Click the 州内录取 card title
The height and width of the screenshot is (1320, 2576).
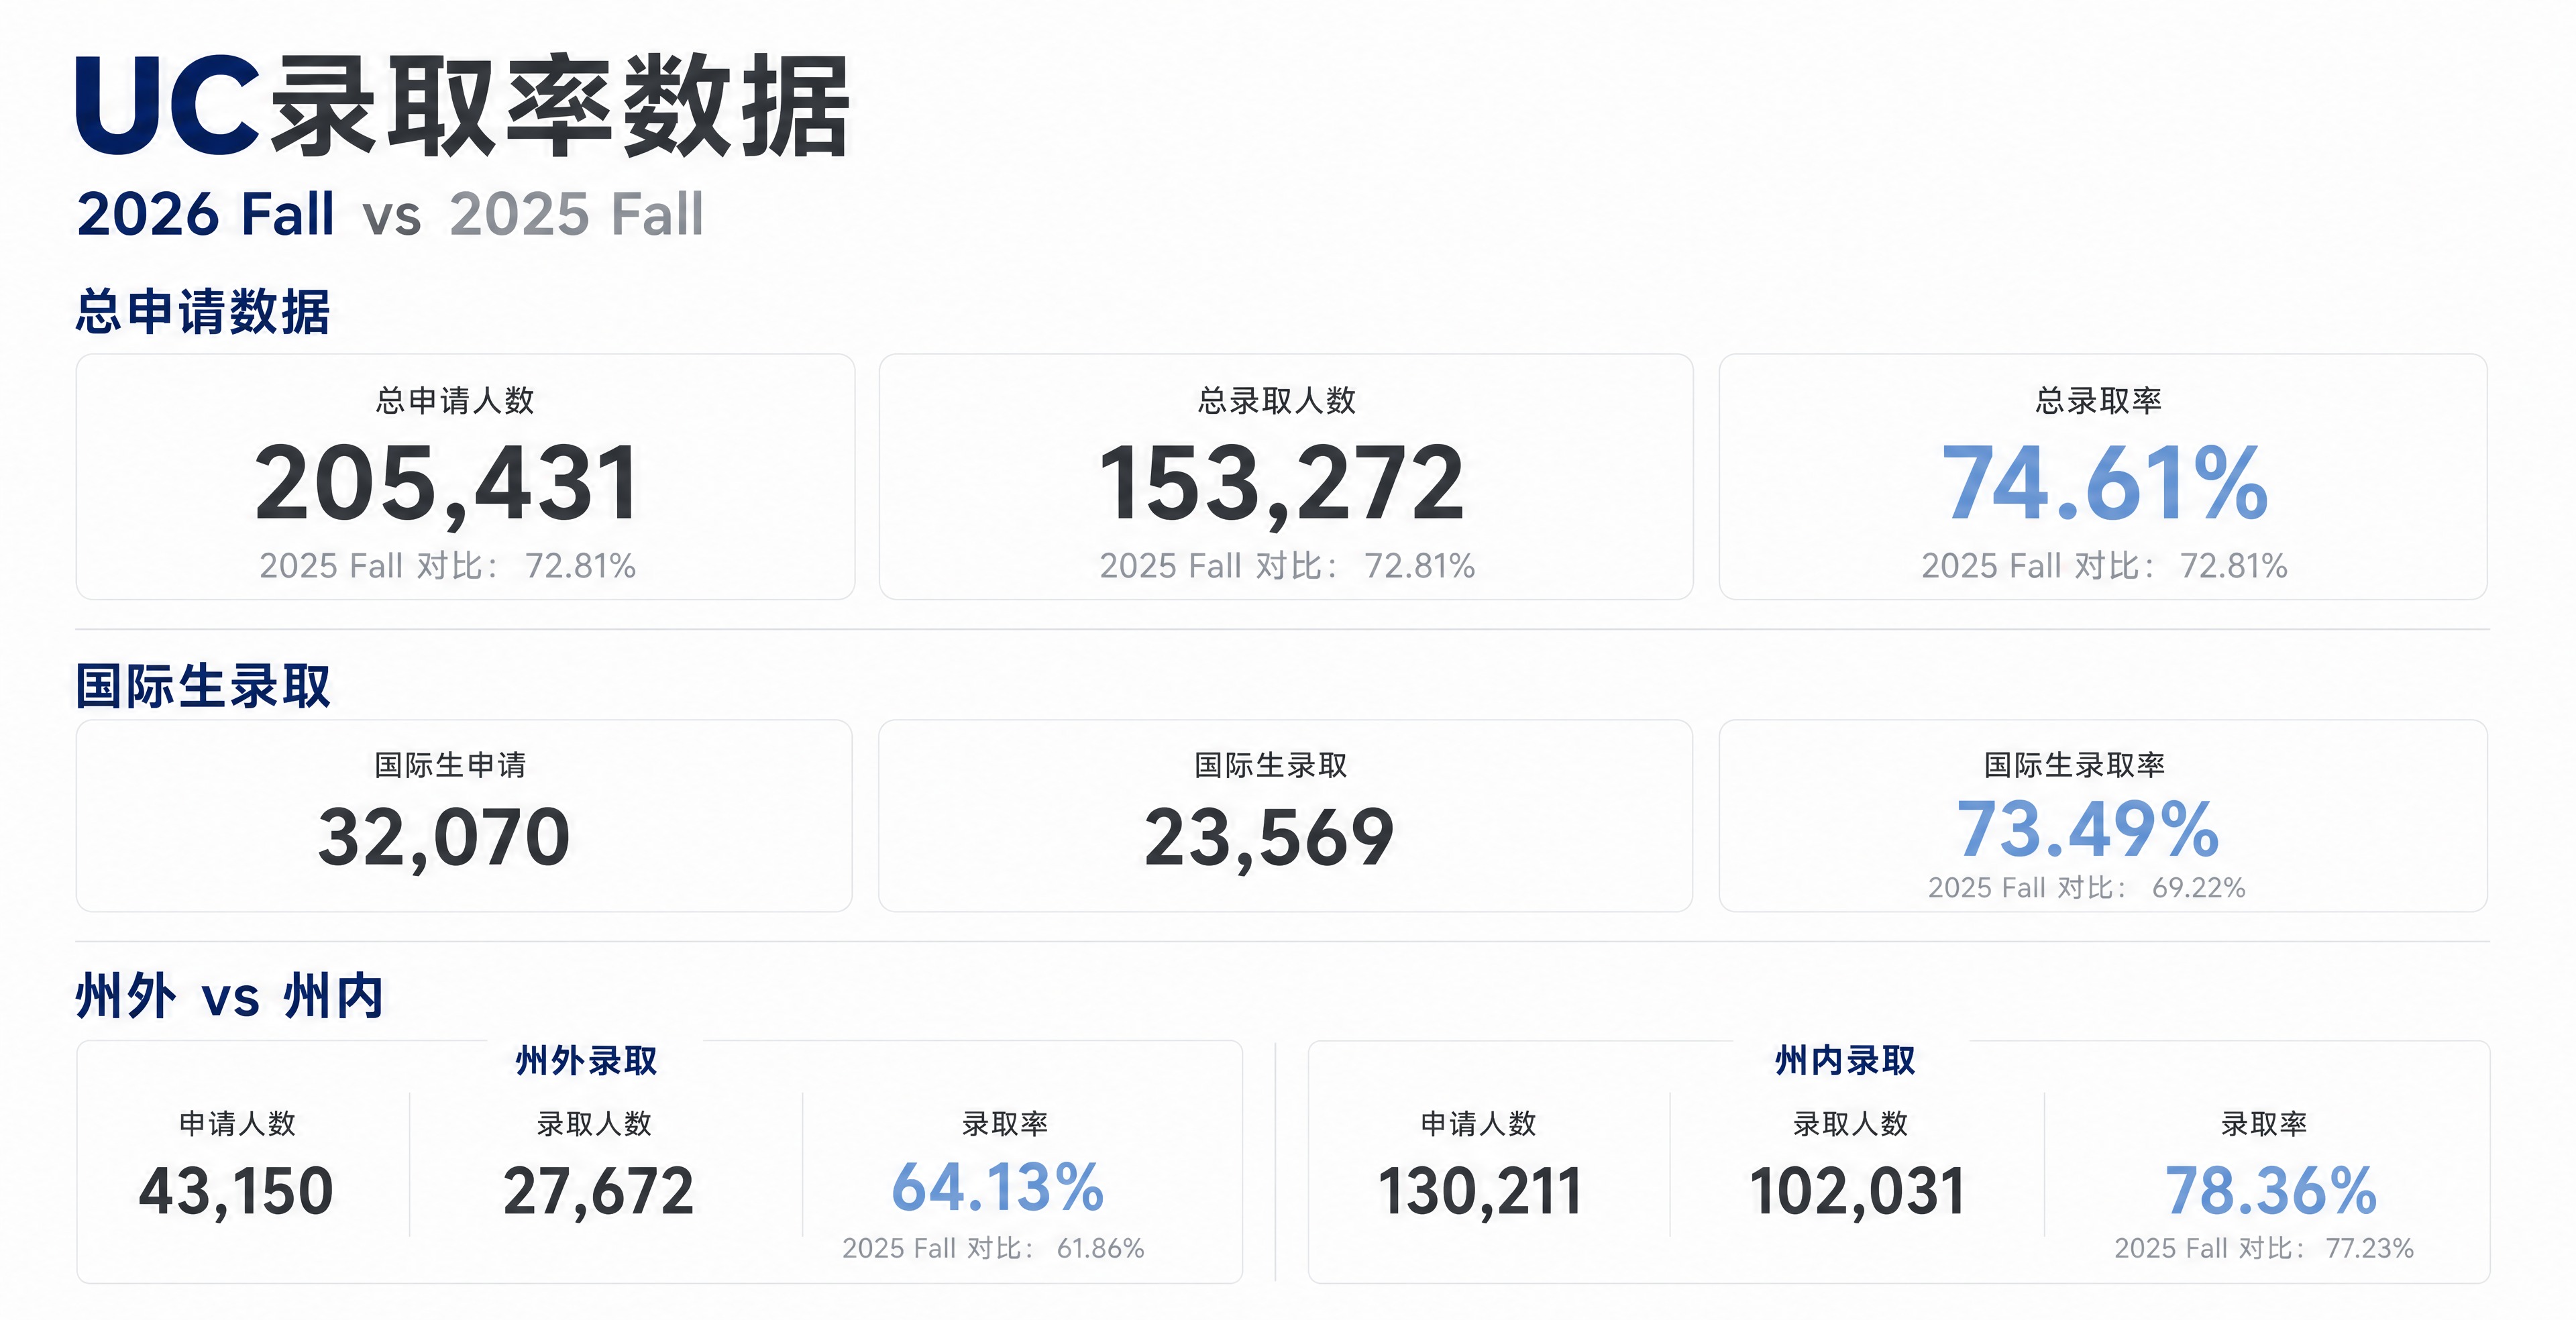1845,1061
